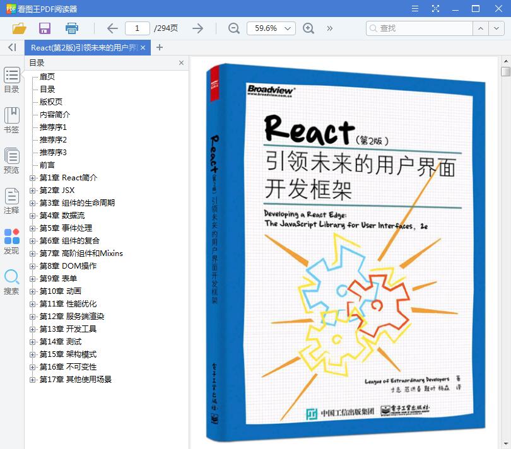Enter fullscreen mode from the title bar
The height and width of the screenshot is (449, 511).
(x=435, y=8)
